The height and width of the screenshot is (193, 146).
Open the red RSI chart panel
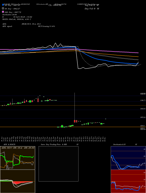pos(128,181)
